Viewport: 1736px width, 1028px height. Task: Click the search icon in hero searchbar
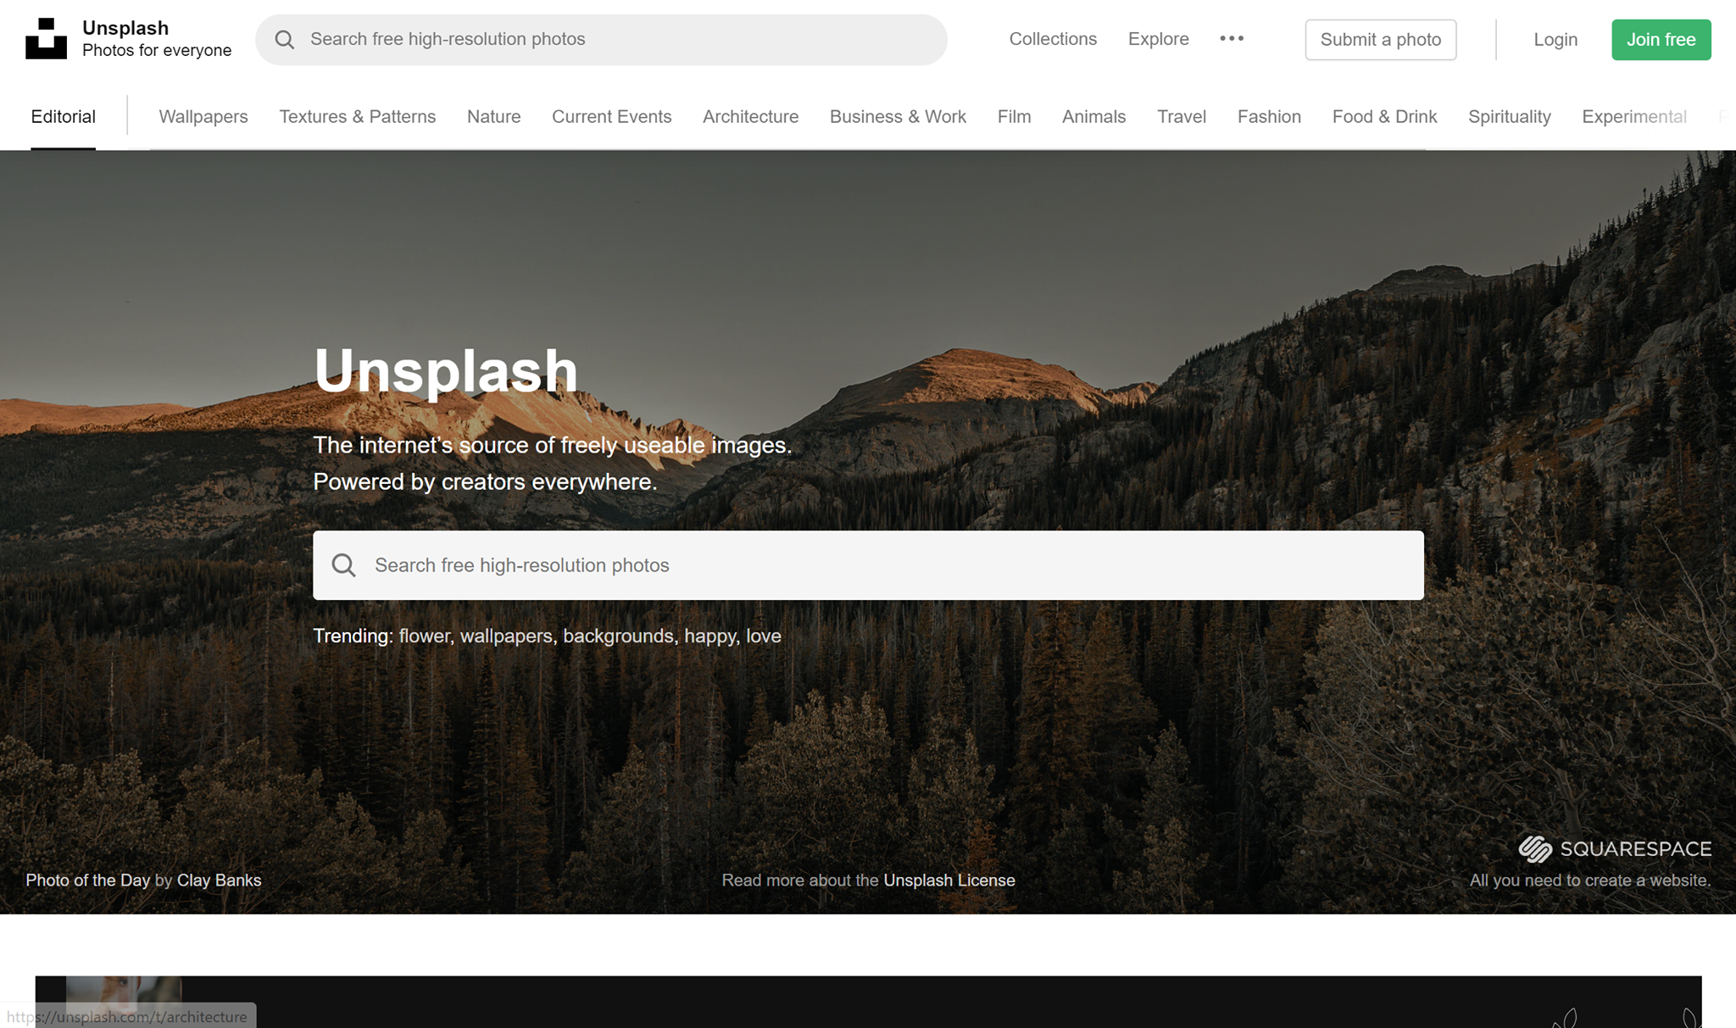pos(344,565)
